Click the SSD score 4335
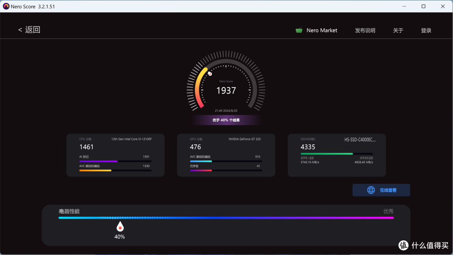Image resolution: width=453 pixels, height=255 pixels. pyautogui.click(x=308, y=147)
